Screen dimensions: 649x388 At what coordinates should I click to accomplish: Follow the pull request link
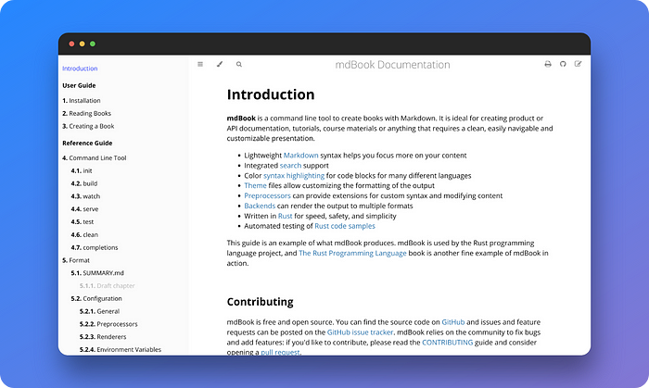280,352
